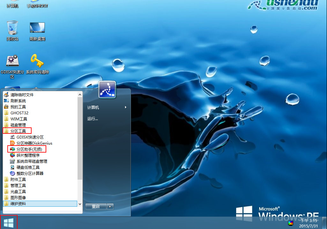Open 我的工具 menu entry
This screenshot has width=327, height=229.
[x=40, y=107]
